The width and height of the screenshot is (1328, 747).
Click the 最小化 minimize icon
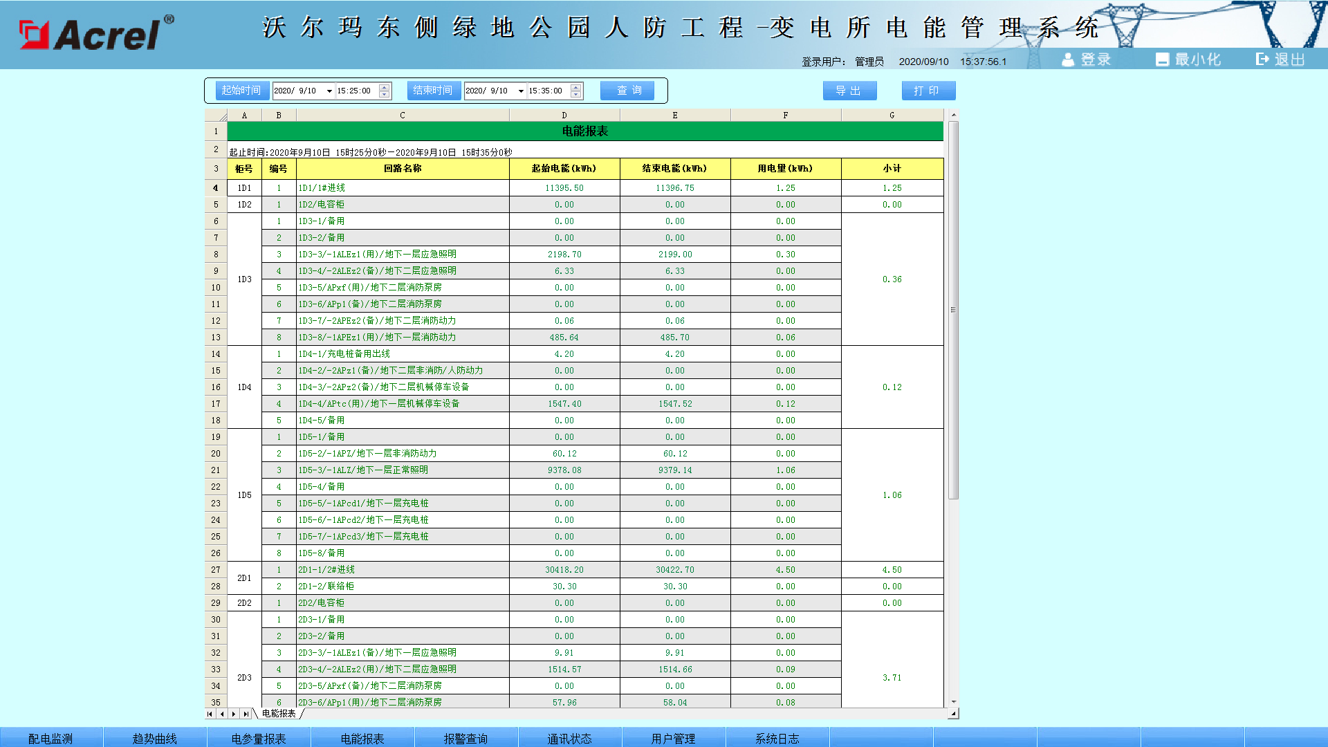[x=1162, y=59]
